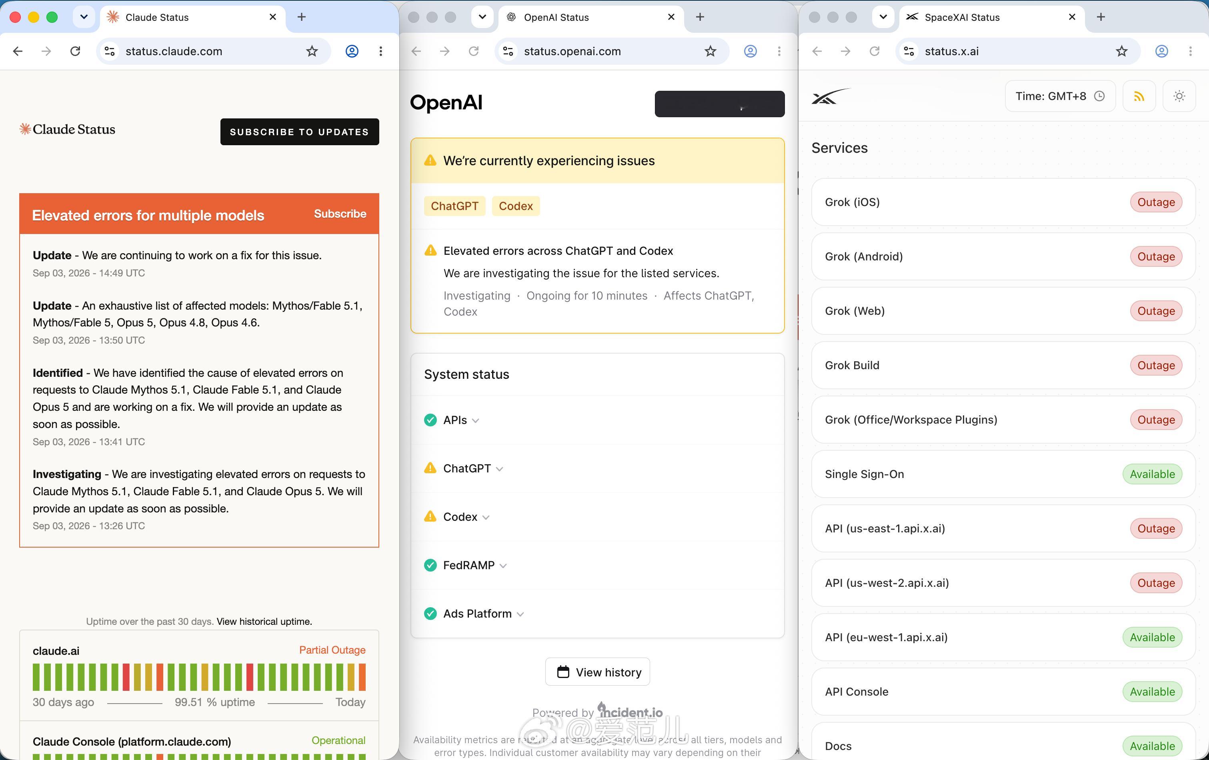
Task: Open the tab list dropdown in OpenAI Status window
Action: (x=482, y=17)
